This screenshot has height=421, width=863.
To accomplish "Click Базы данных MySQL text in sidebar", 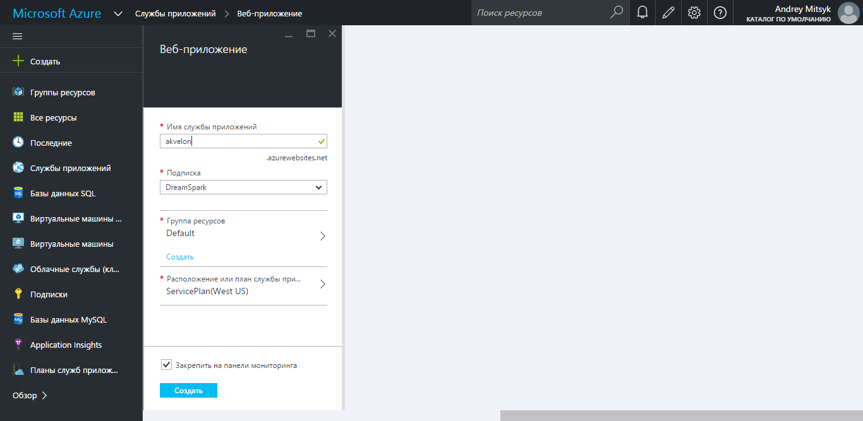I will [68, 319].
